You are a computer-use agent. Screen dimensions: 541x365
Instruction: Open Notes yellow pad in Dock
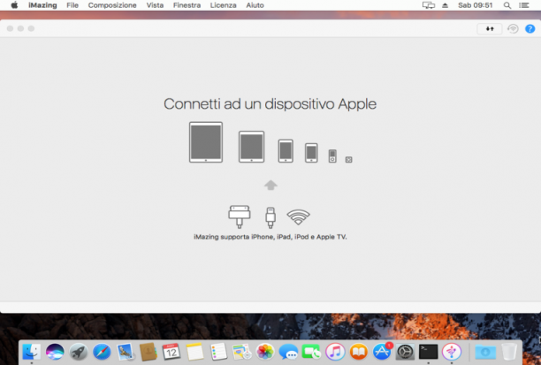coord(195,352)
